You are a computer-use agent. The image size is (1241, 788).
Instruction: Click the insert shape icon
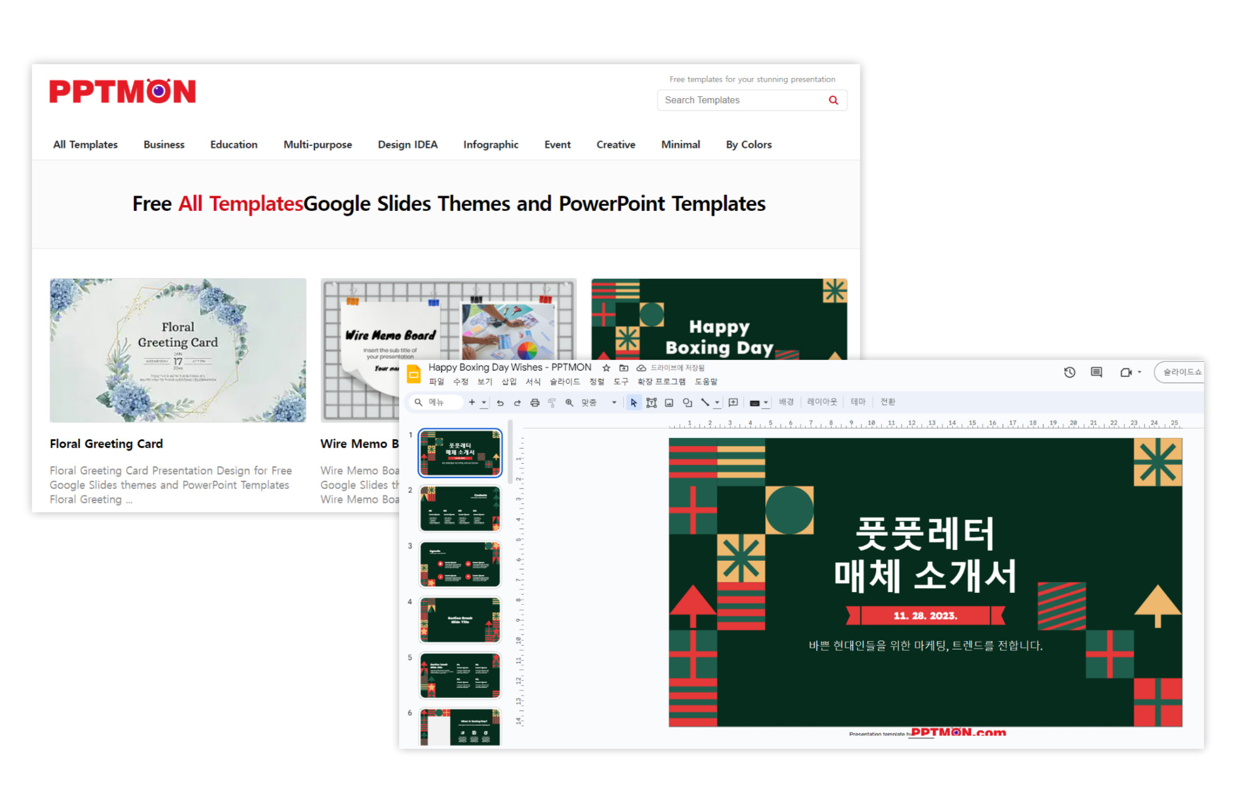pos(687,403)
